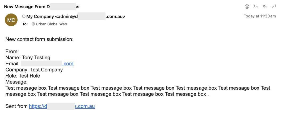This screenshot has width=282, height=114.
Task: Click the status circle beside My Company
Action: click(x=24, y=16)
